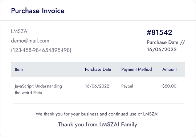This screenshot has width=196, height=138.
Task: Click the Purchase Date // label
Action: click(x=166, y=42)
